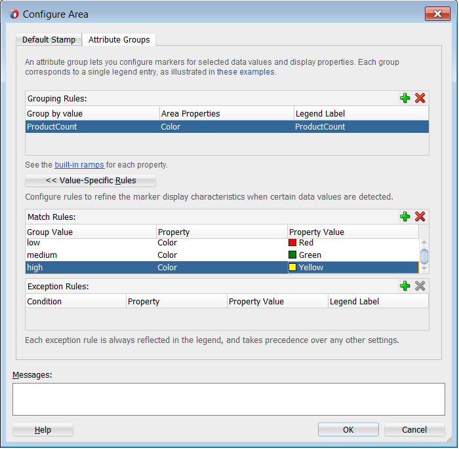Viewport: 459px width, 449px height.
Task: Open the built-in ramps link
Action: 79,165
